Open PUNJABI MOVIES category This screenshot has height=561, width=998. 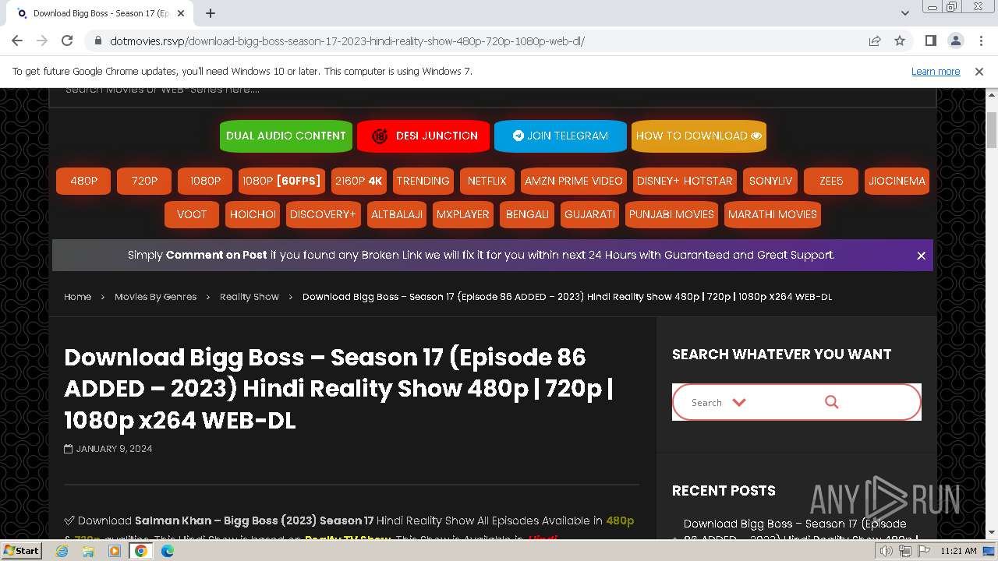671,214
